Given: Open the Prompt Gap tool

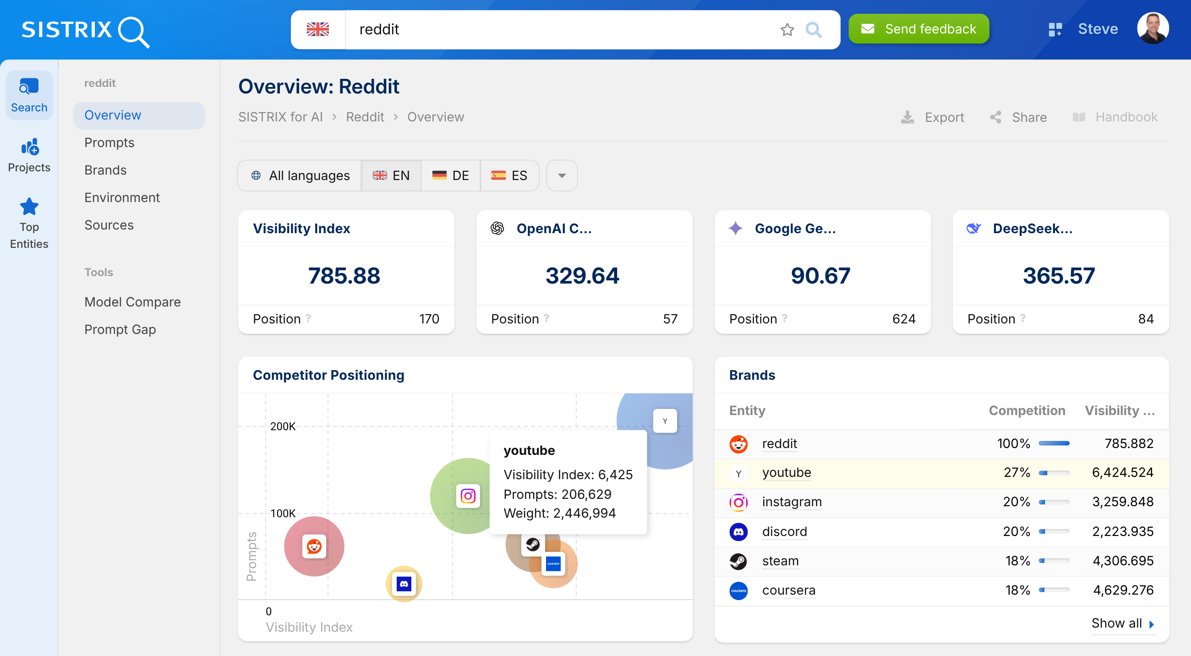Looking at the screenshot, I should tap(120, 330).
